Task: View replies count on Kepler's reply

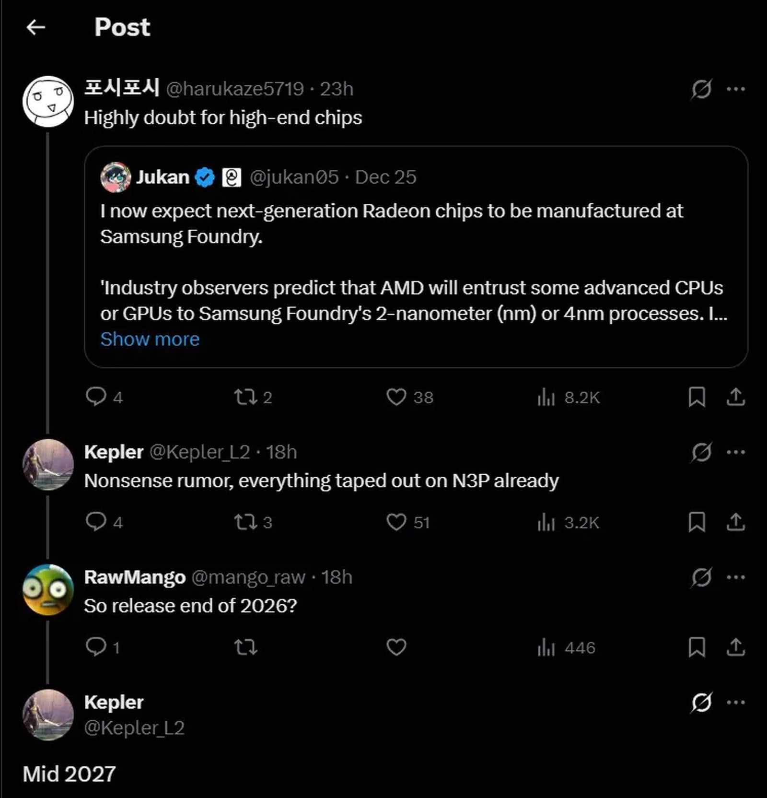Action: (x=103, y=523)
